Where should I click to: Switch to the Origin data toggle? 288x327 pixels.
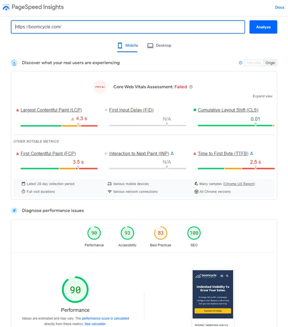pyautogui.click(x=270, y=63)
